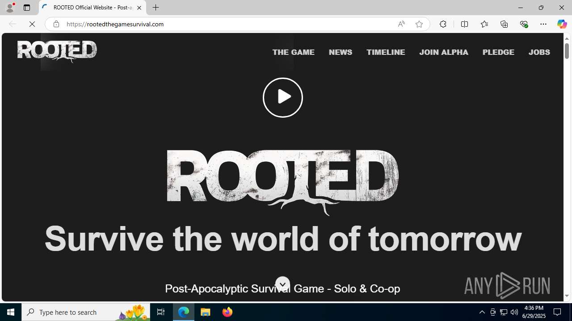The image size is (572, 321).
Task: Open Copilot sidebar
Action: point(562,24)
